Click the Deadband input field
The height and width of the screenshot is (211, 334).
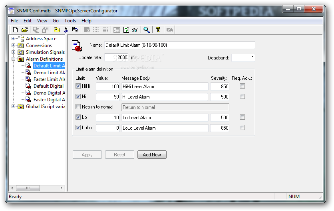click(243, 58)
